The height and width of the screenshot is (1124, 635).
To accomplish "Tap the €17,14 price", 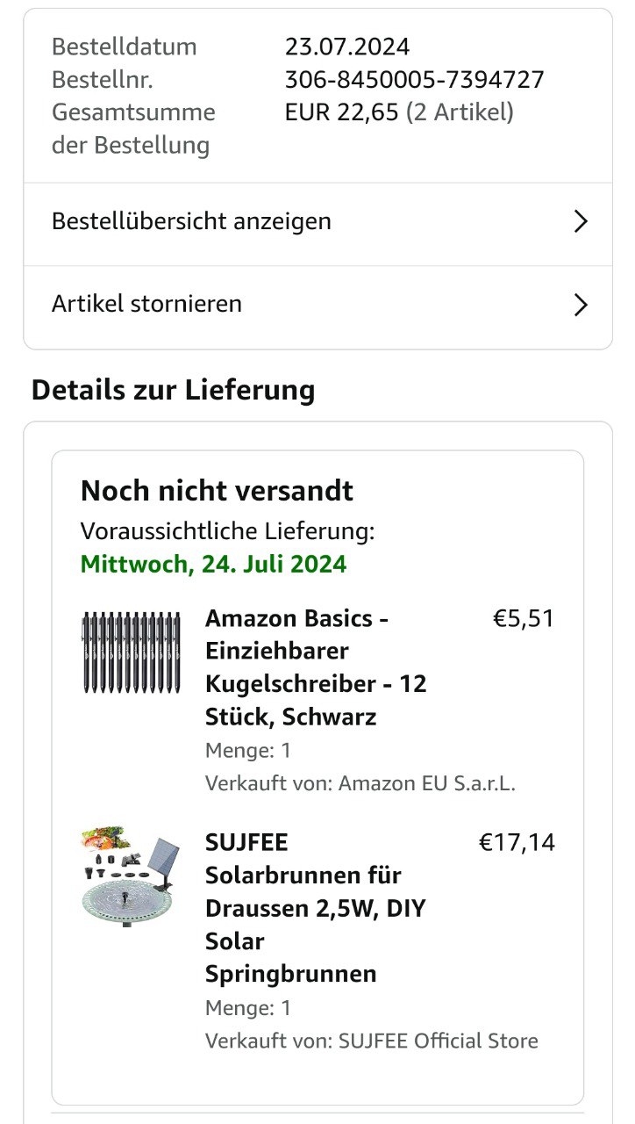I will [517, 843].
